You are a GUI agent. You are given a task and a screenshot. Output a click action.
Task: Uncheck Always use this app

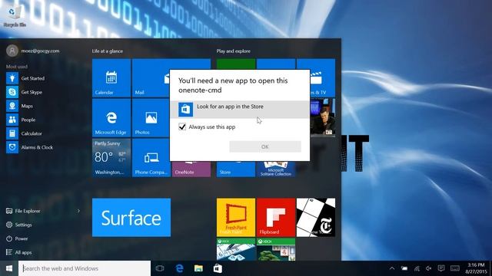click(x=182, y=127)
